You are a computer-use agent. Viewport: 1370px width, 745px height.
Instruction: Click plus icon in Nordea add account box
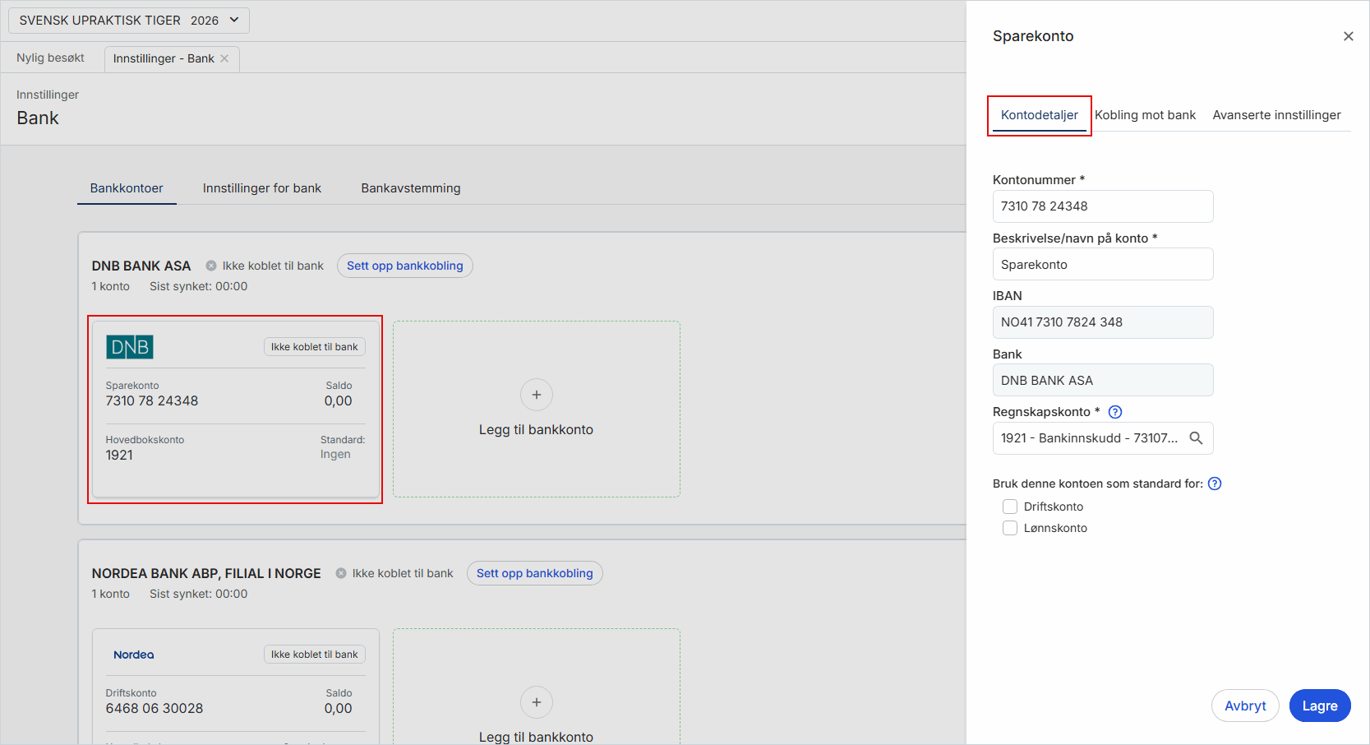537,702
